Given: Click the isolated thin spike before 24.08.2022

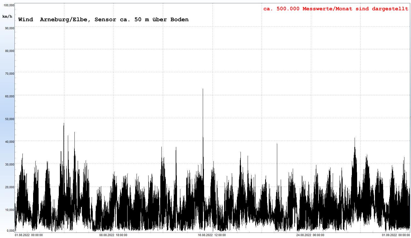Looking at the screenshot, I should click(x=277, y=144).
